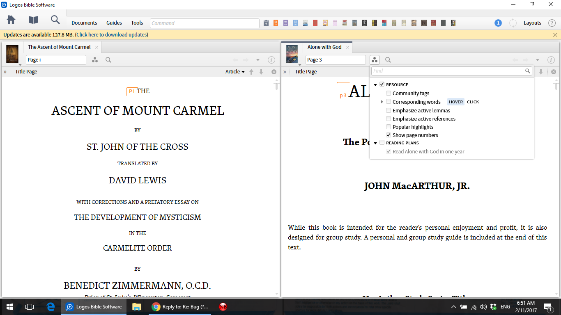Image resolution: width=561 pixels, height=315 pixels.
Task: Open the Help question mark icon
Action: click(x=552, y=23)
